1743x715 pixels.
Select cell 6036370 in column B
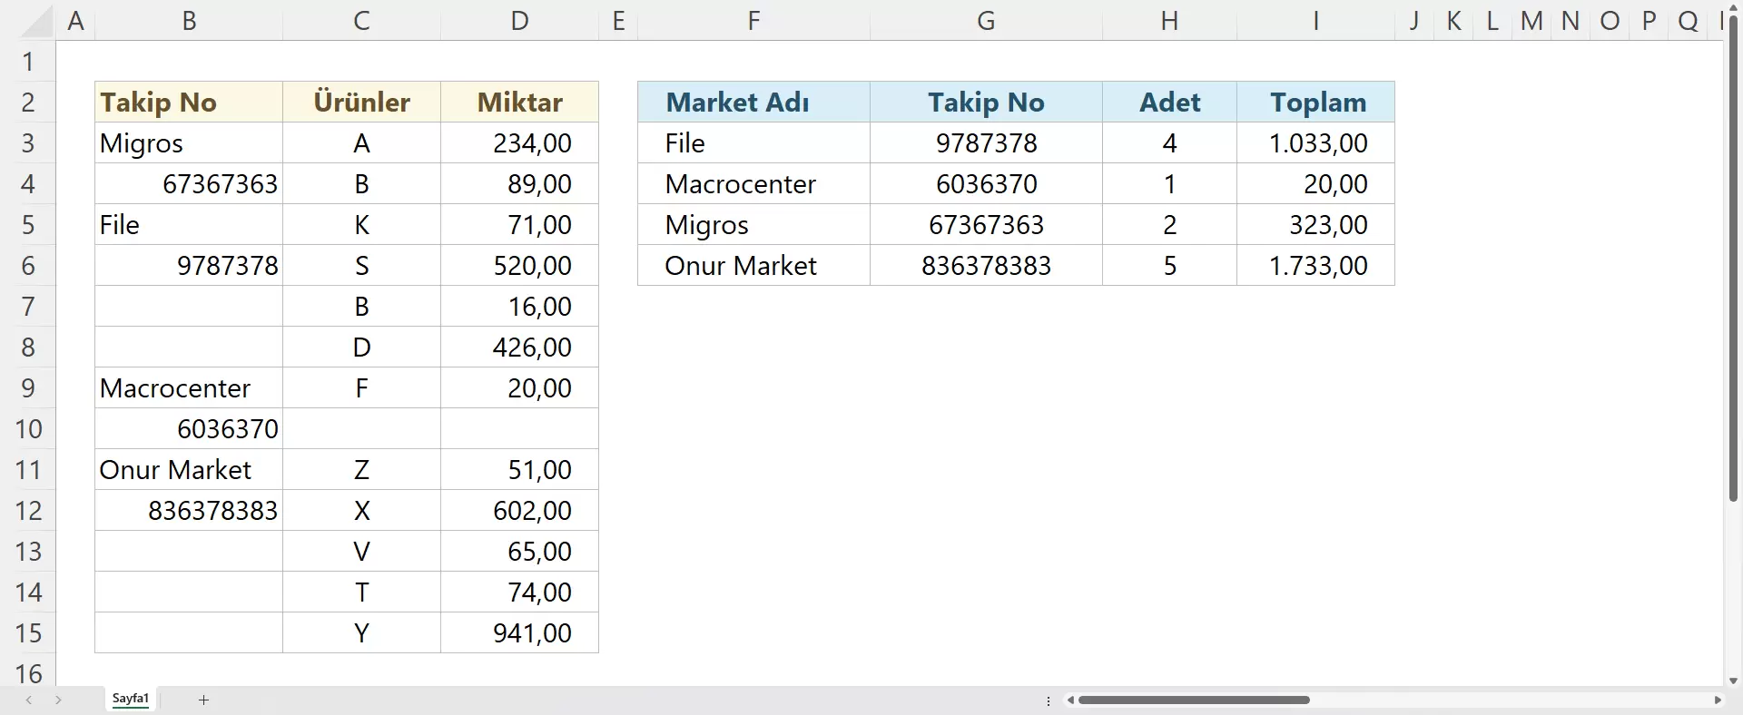coord(189,428)
